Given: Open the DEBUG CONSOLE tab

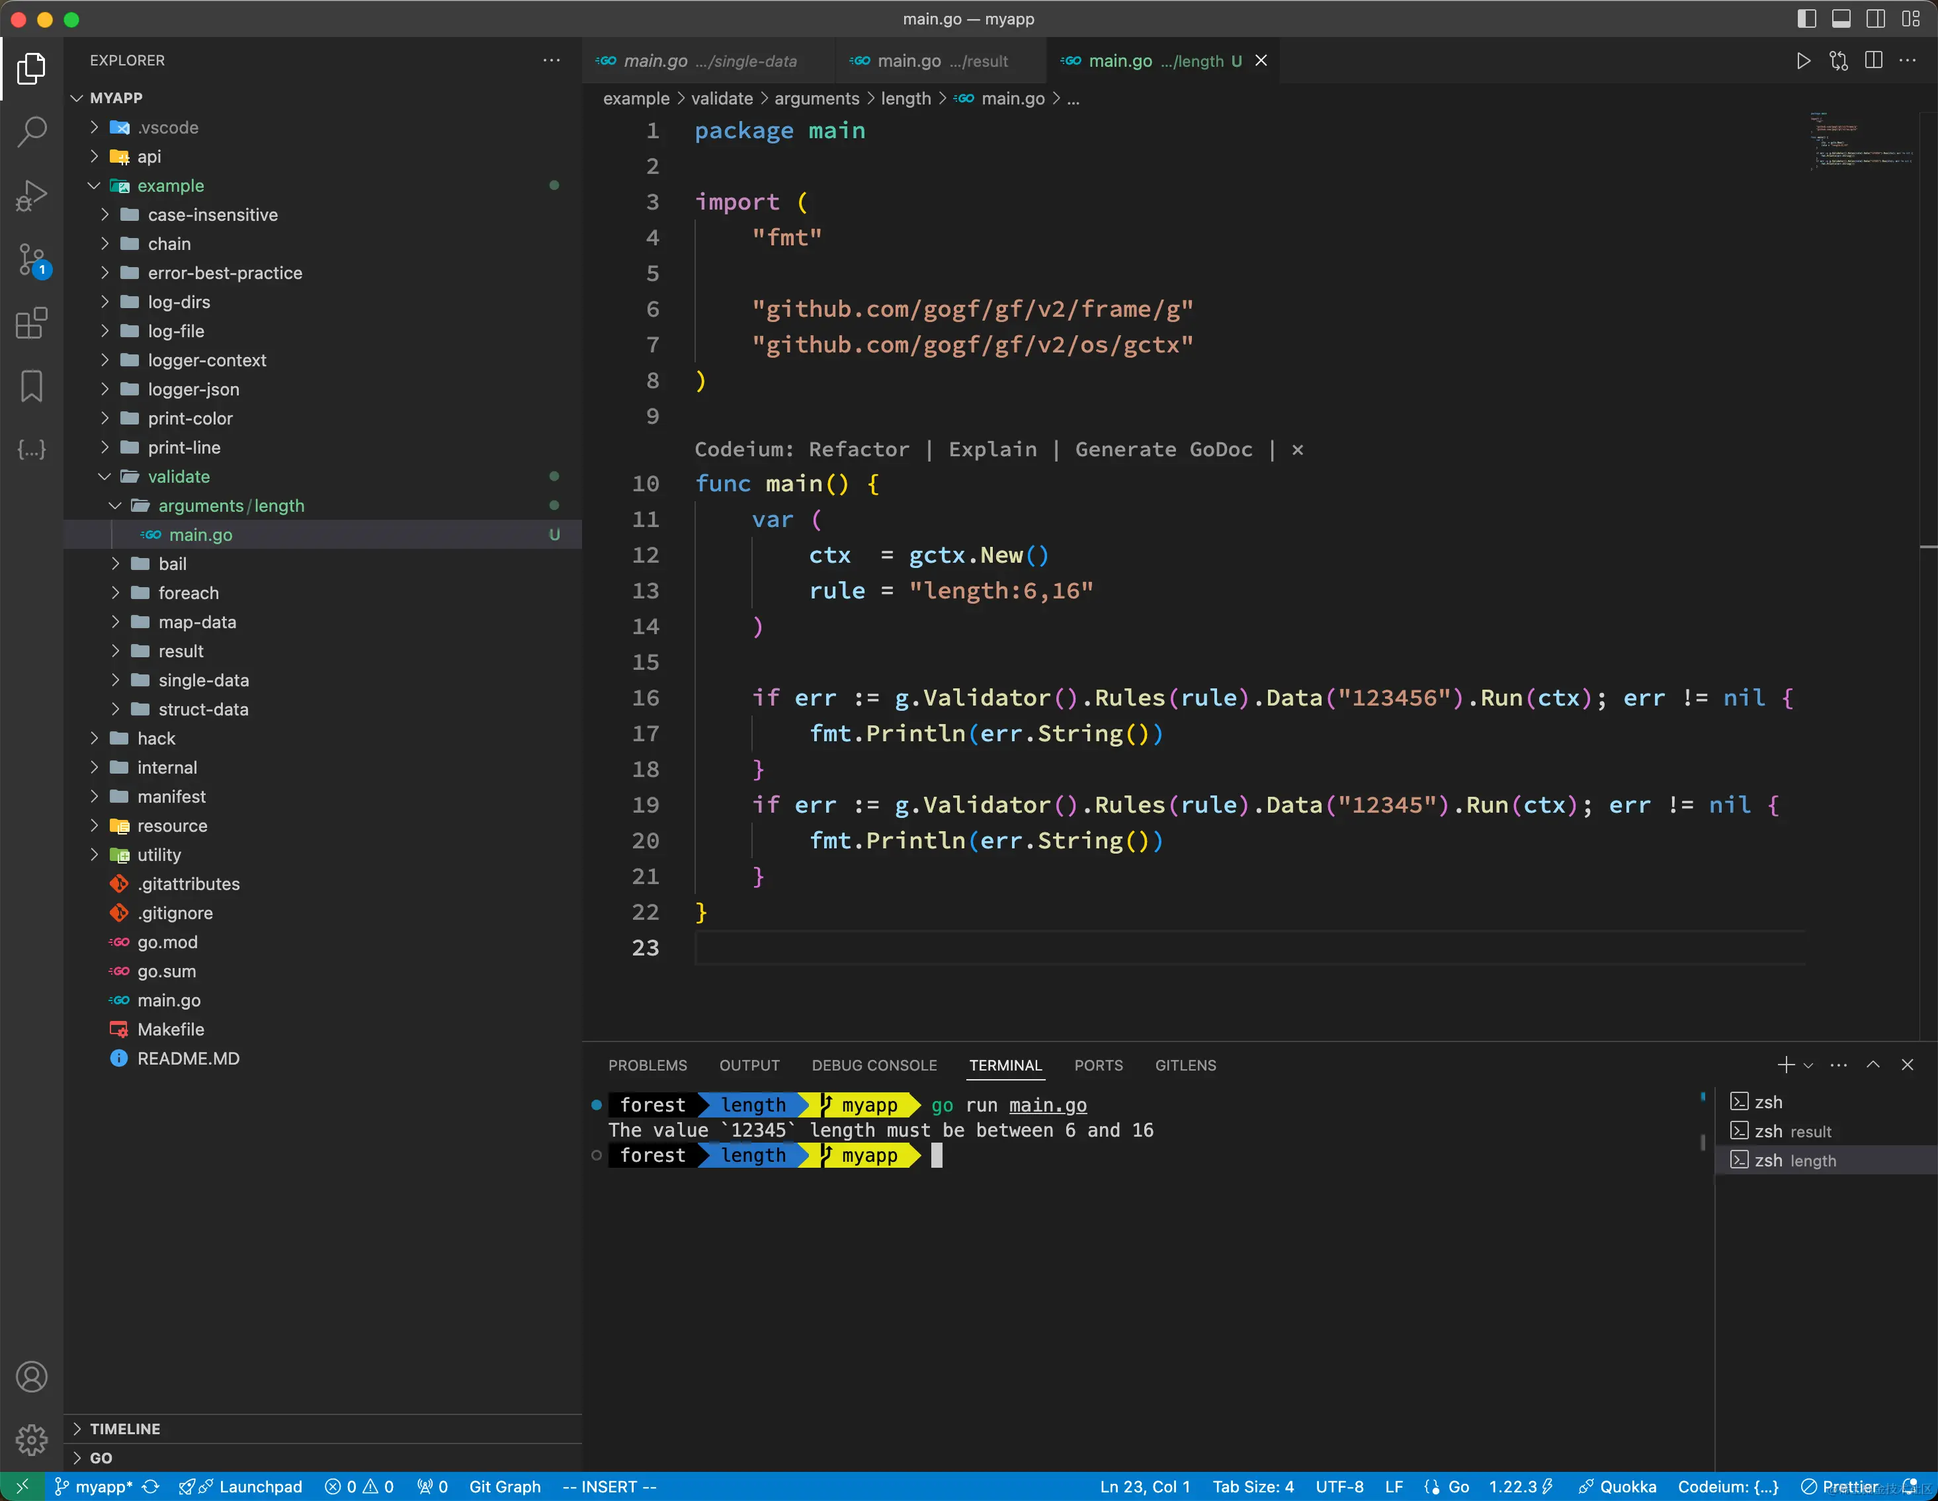Looking at the screenshot, I should tap(874, 1065).
